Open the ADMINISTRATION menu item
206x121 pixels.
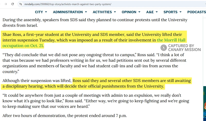point(68,12)
